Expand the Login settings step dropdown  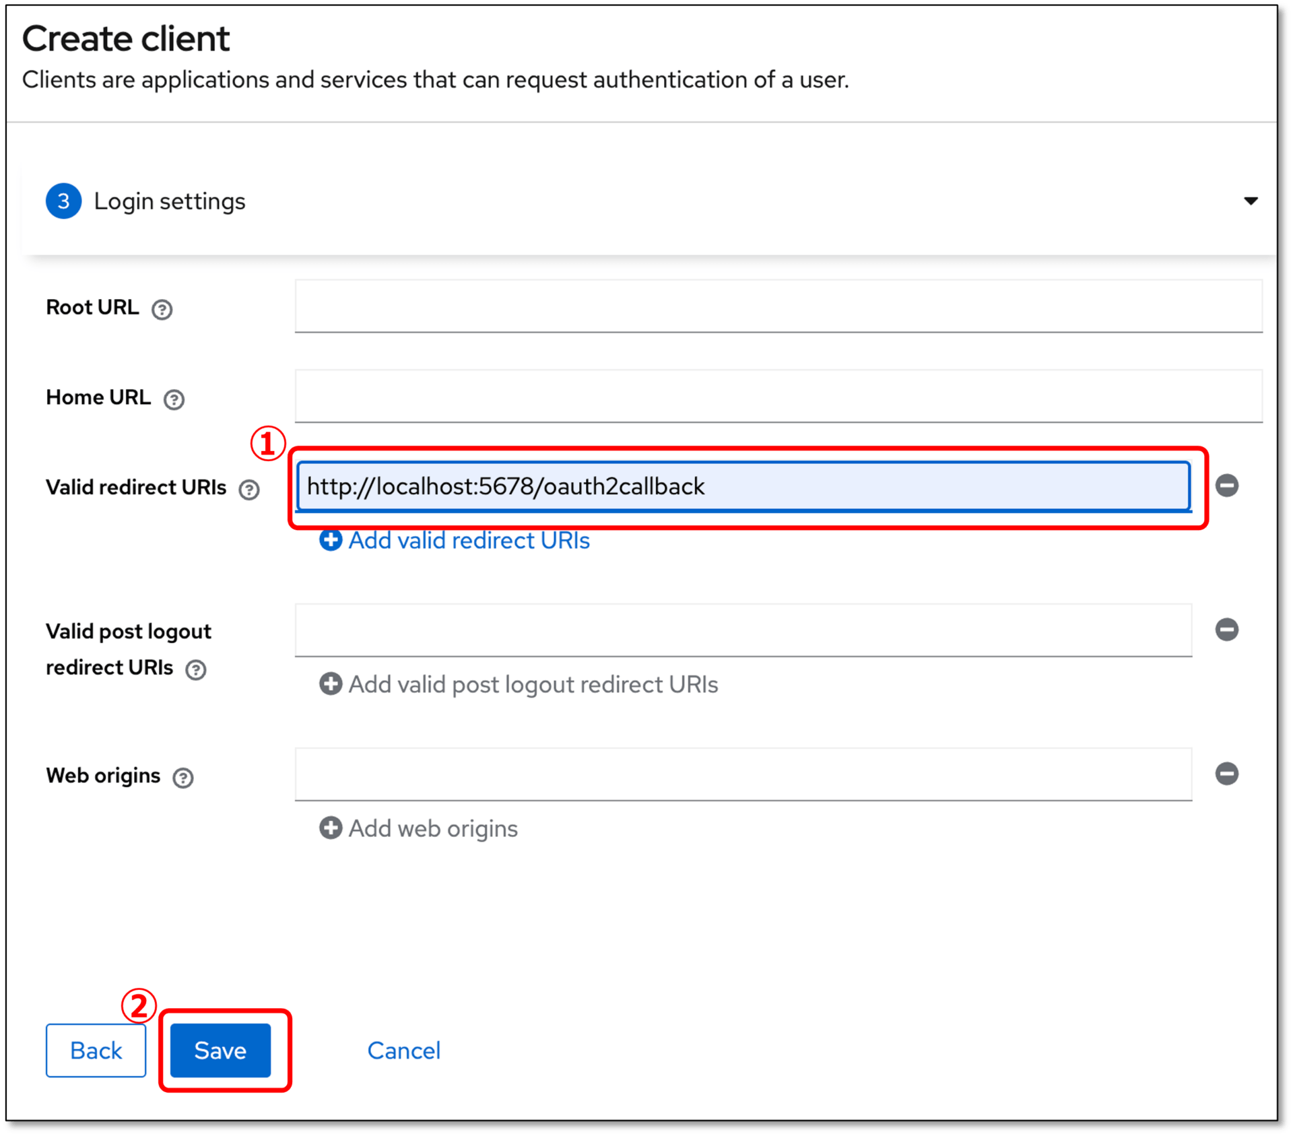[x=1251, y=201]
